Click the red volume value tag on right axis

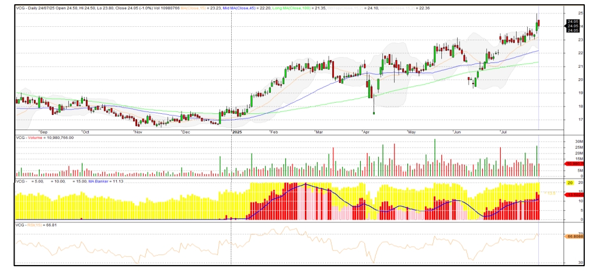573,164
